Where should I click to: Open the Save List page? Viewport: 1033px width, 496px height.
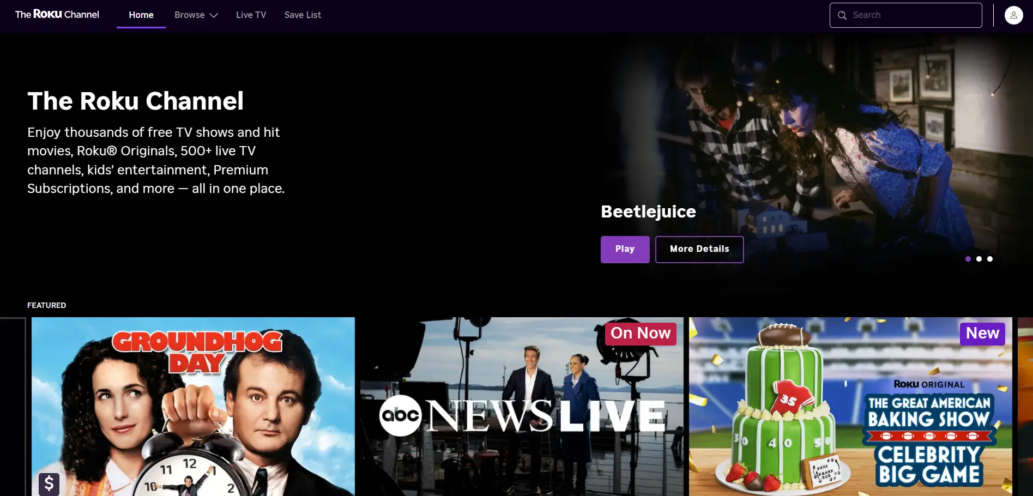(303, 15)
